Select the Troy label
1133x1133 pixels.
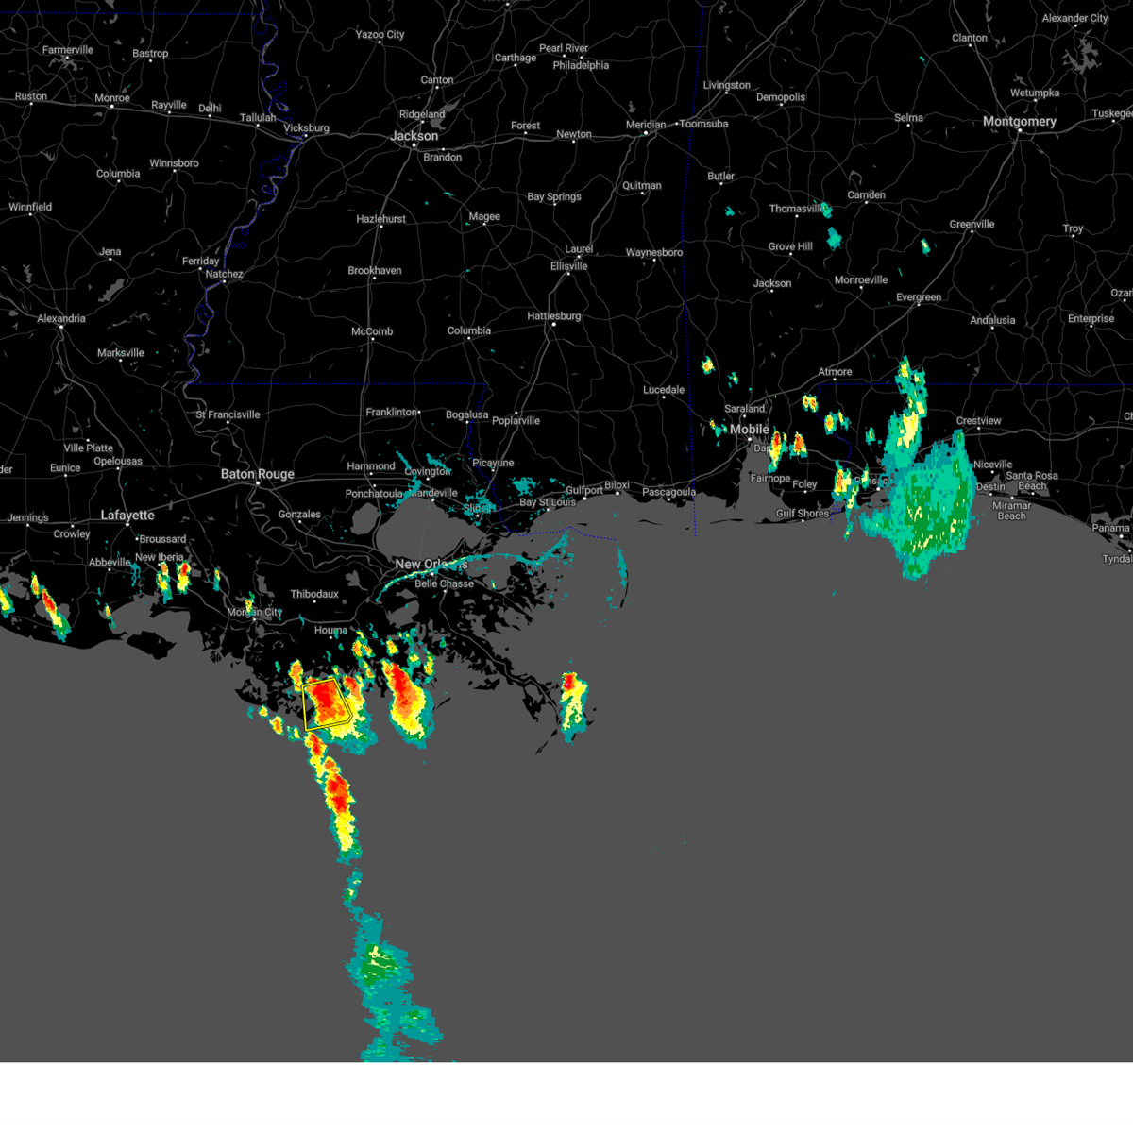click(1073, 229)
